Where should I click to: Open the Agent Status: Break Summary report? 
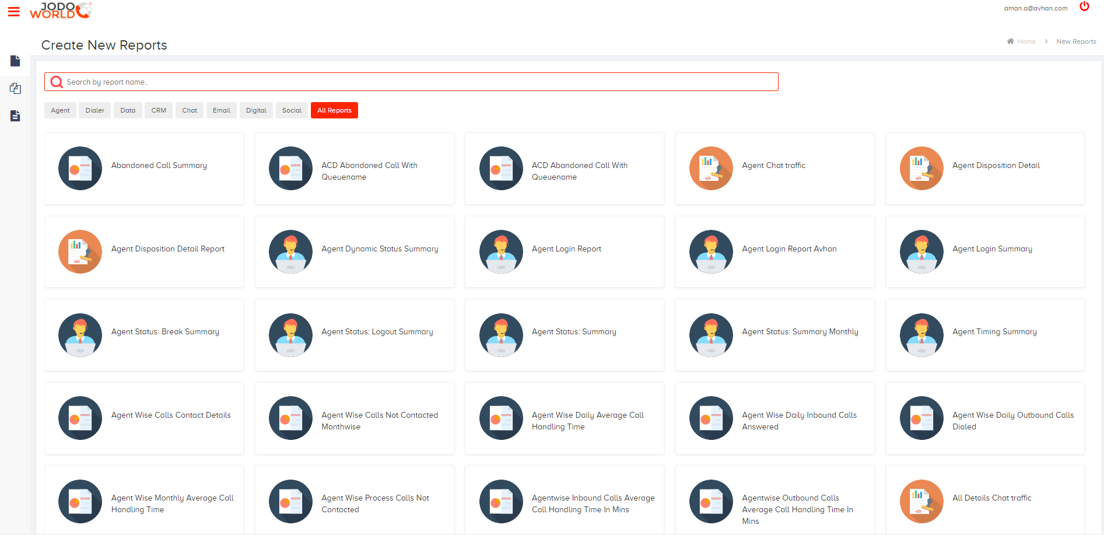[x=143, y=335]
